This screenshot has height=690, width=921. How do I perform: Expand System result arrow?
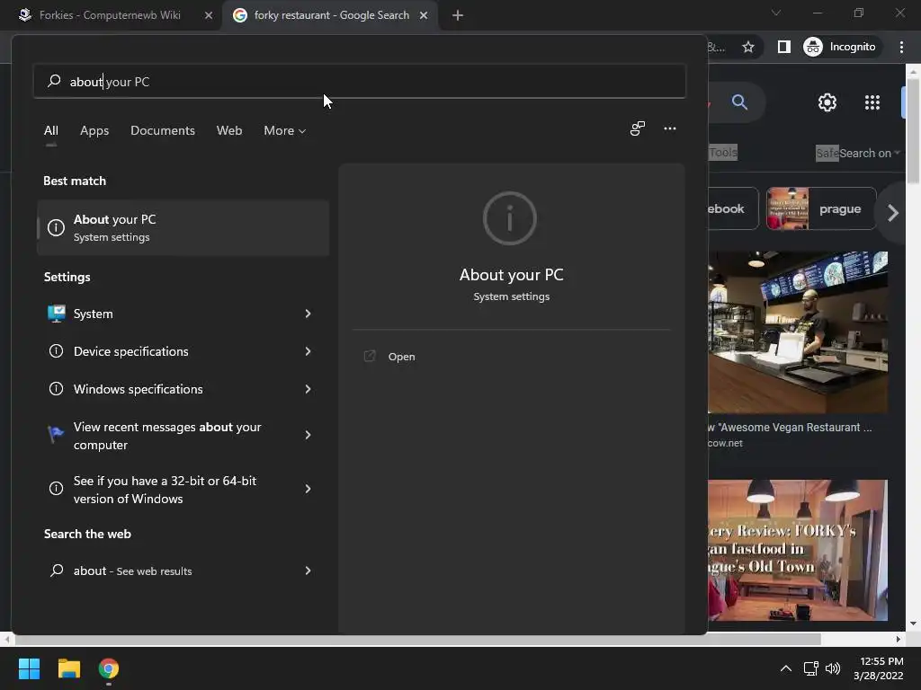click(308, 314)
